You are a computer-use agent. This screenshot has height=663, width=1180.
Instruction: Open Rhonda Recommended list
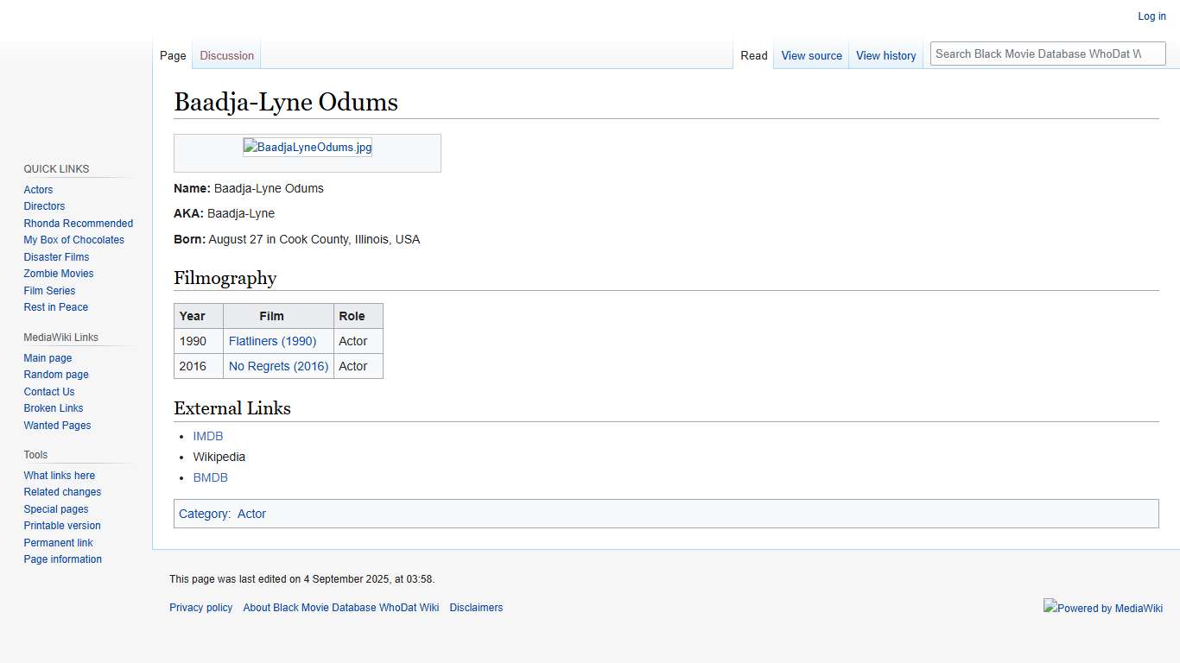78,223
